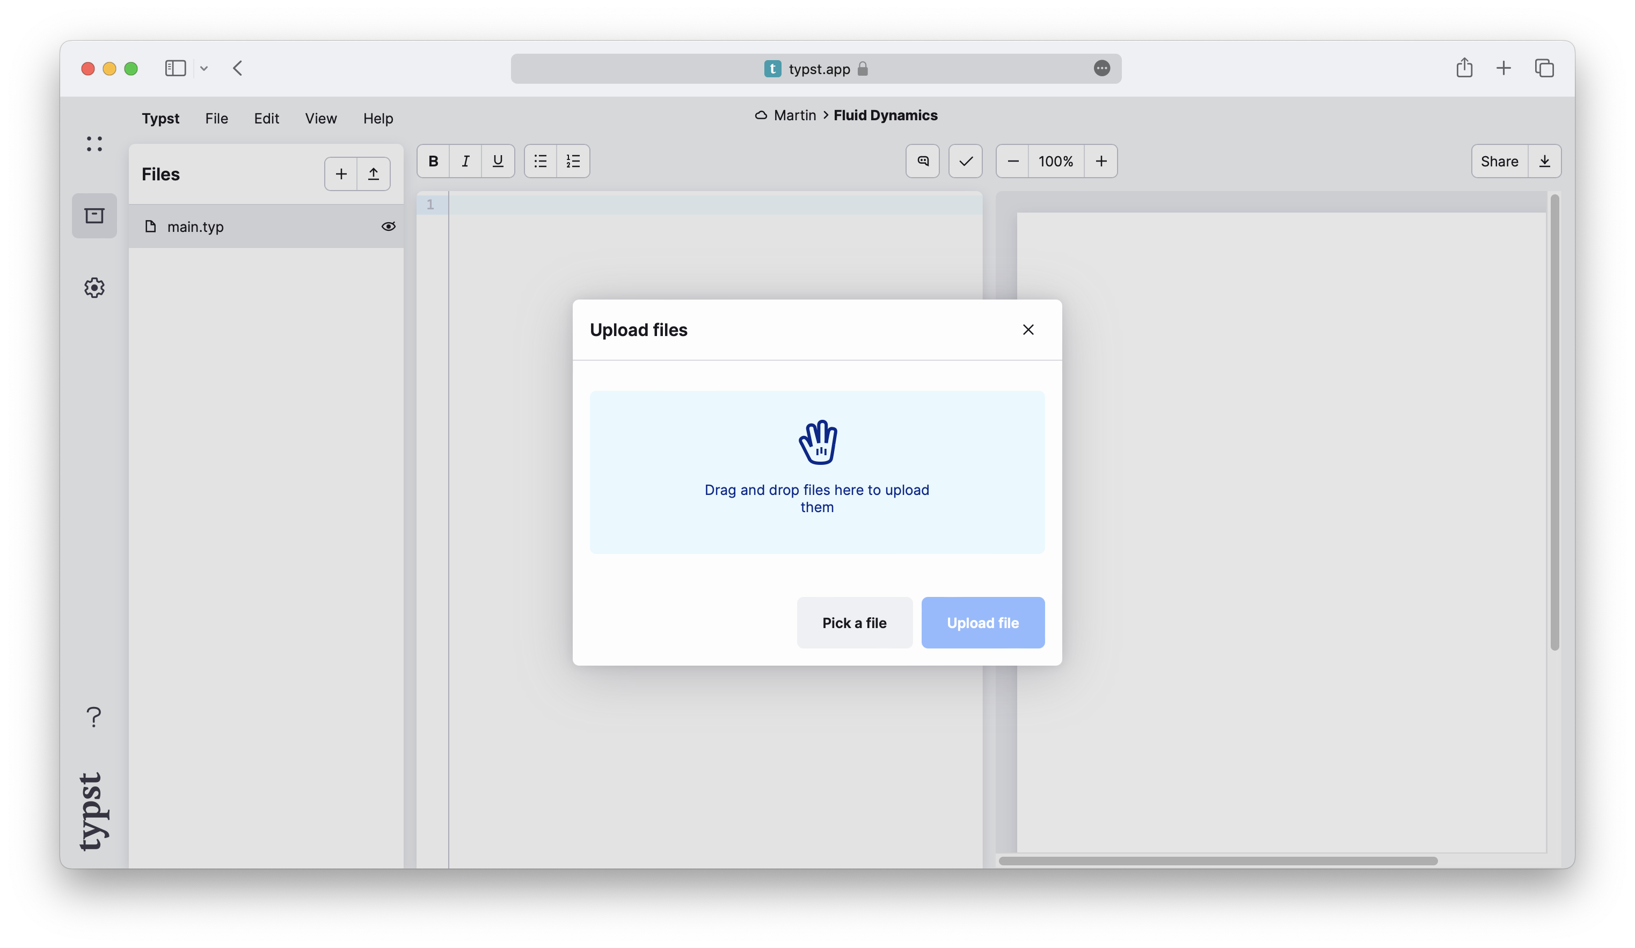Click the typst logo in sidebar
Image resolution: width=1635 pixels, height=948 pixels.
point(93,812)
